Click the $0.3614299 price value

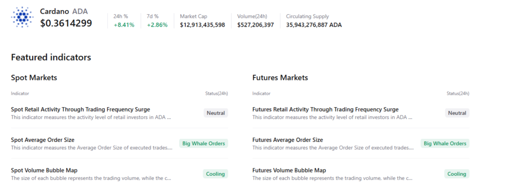[66, 23]
